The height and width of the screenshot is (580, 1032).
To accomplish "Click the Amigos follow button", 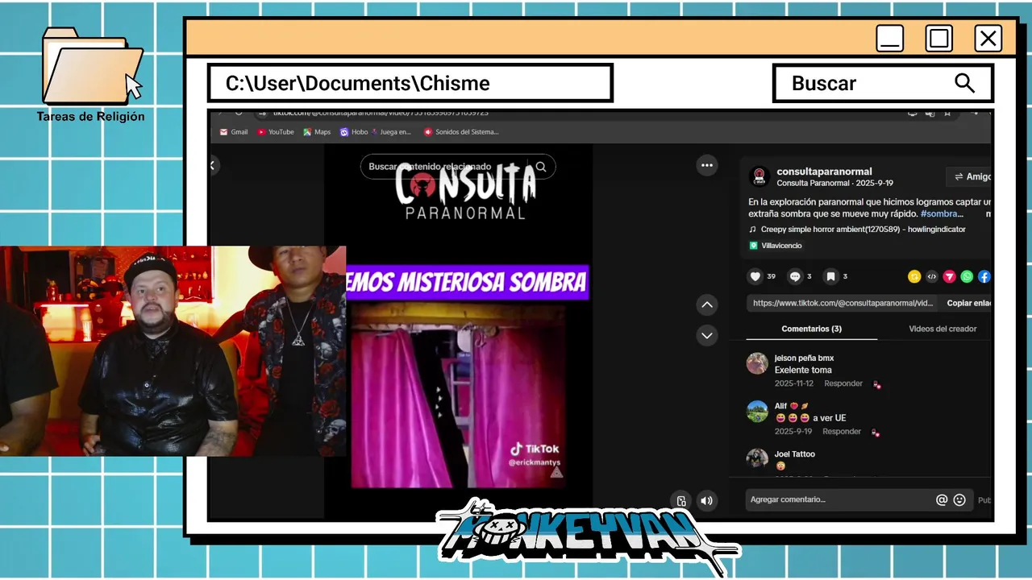I will tap(970, 176).
